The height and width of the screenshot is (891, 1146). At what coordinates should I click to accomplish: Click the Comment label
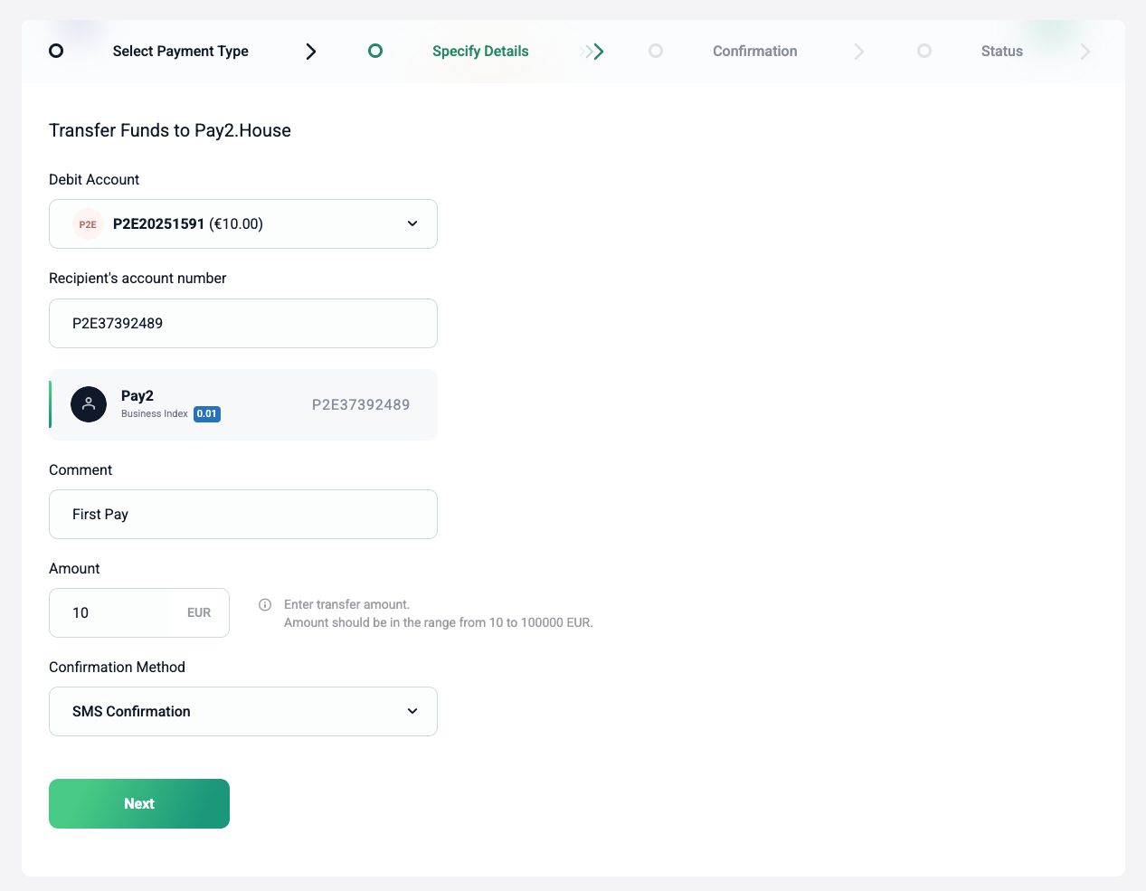point(81,470)
